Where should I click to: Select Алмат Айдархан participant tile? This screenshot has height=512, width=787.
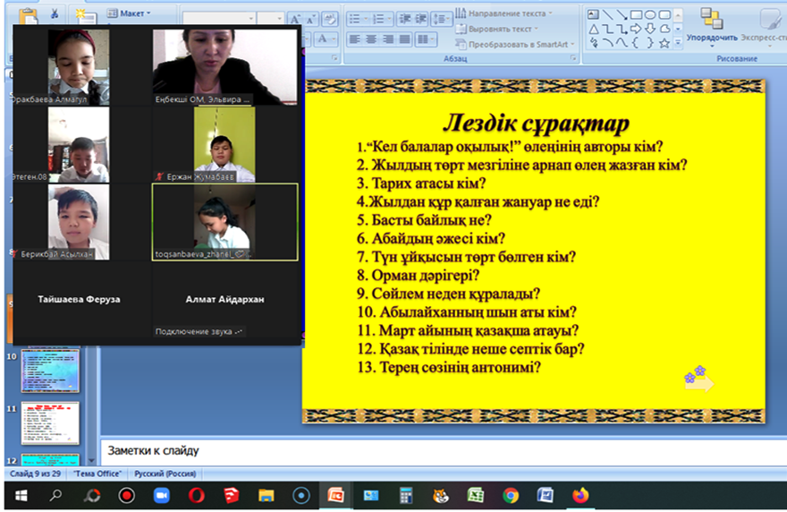[x=224, y=299]
